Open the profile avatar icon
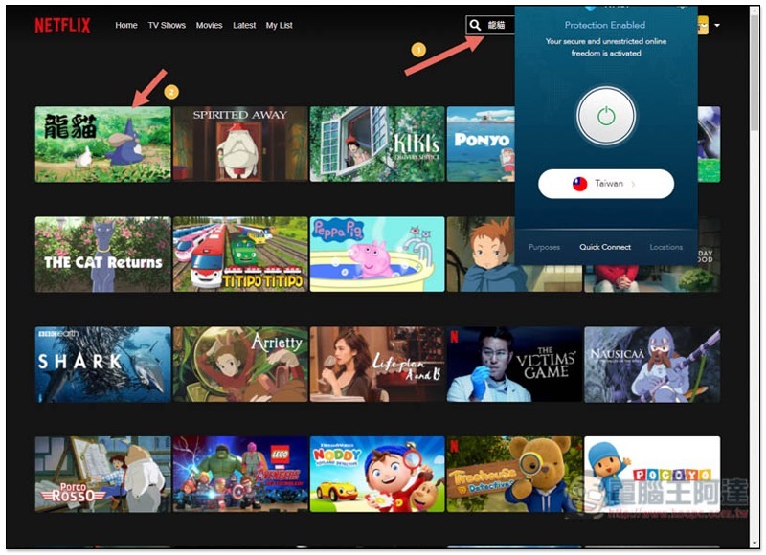 pyautogui.click(x=703, y=25)
